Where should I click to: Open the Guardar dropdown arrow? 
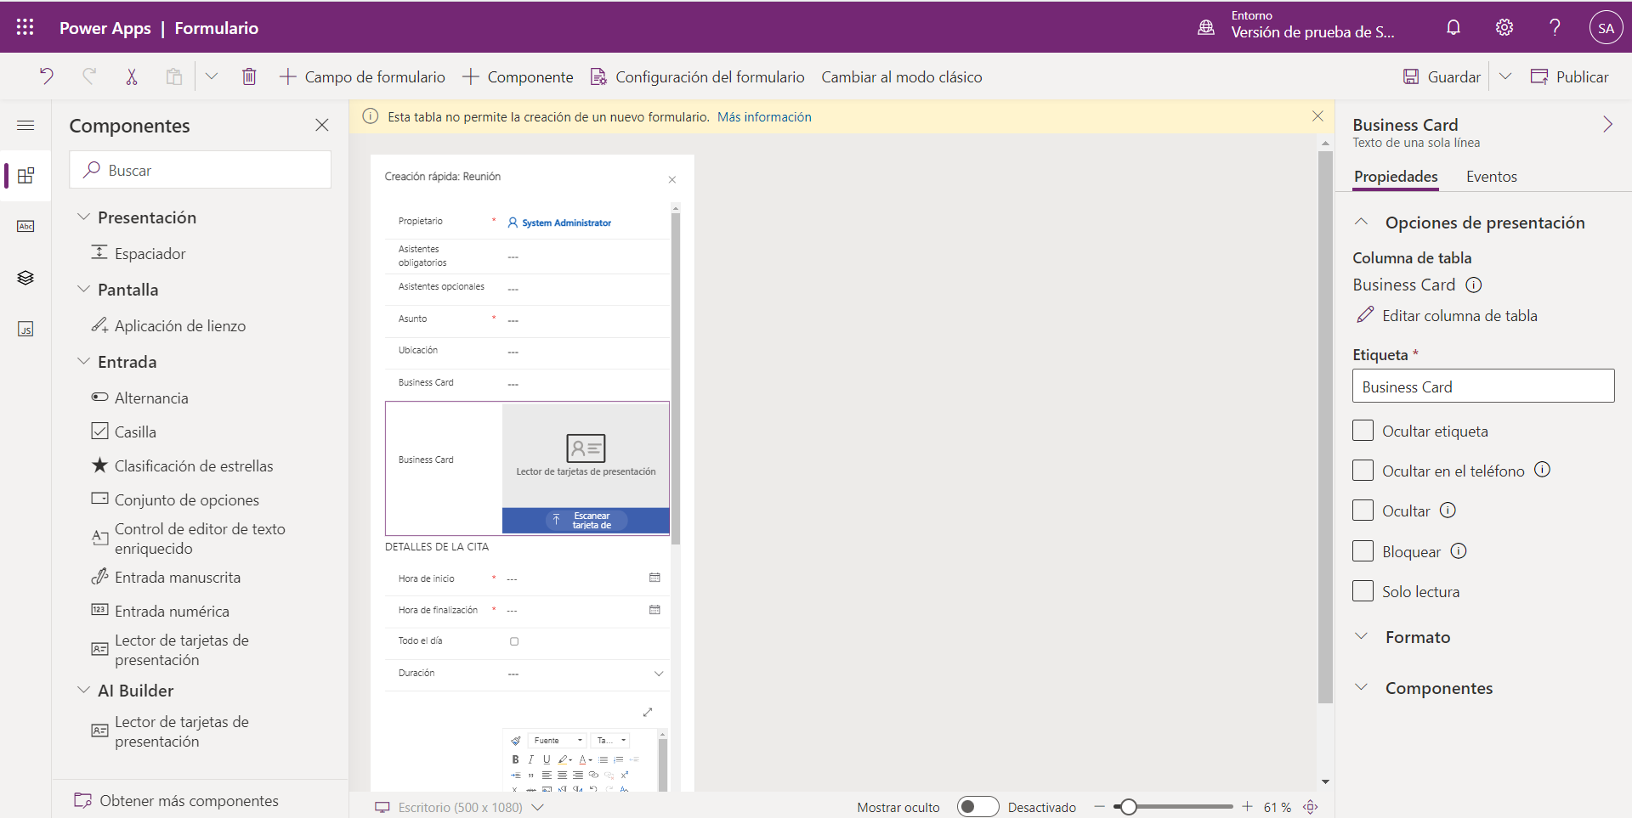click(x=1505, y=76)
